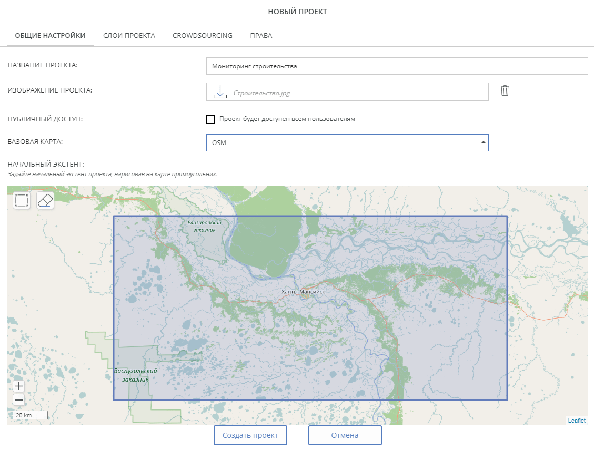Screen dimensions: 594x451
Task: Open the CROWDSOURCING tab
Action: [x=202, y=36]
